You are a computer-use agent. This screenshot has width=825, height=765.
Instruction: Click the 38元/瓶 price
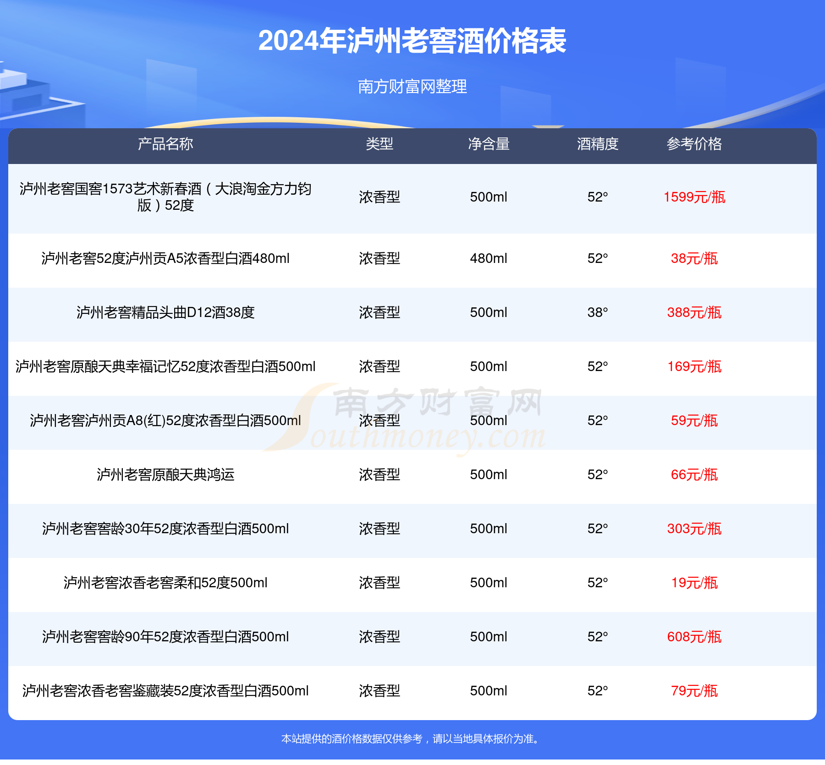694,258
